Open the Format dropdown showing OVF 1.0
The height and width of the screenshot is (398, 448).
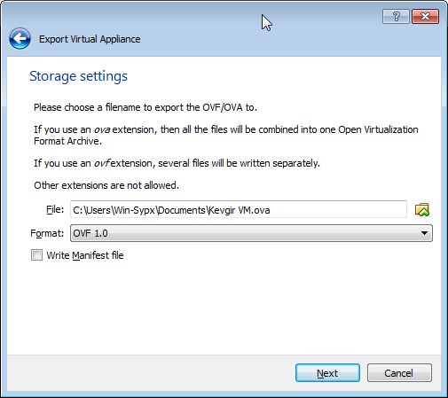(x=251, y=233)
